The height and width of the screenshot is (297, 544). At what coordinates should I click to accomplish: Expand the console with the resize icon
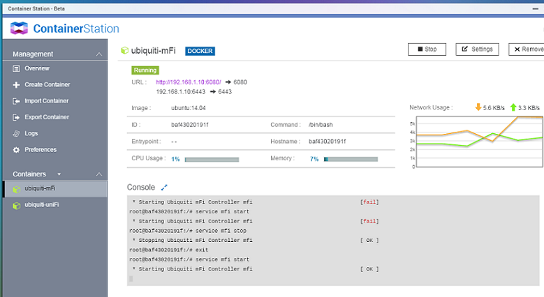click(165, 188)
